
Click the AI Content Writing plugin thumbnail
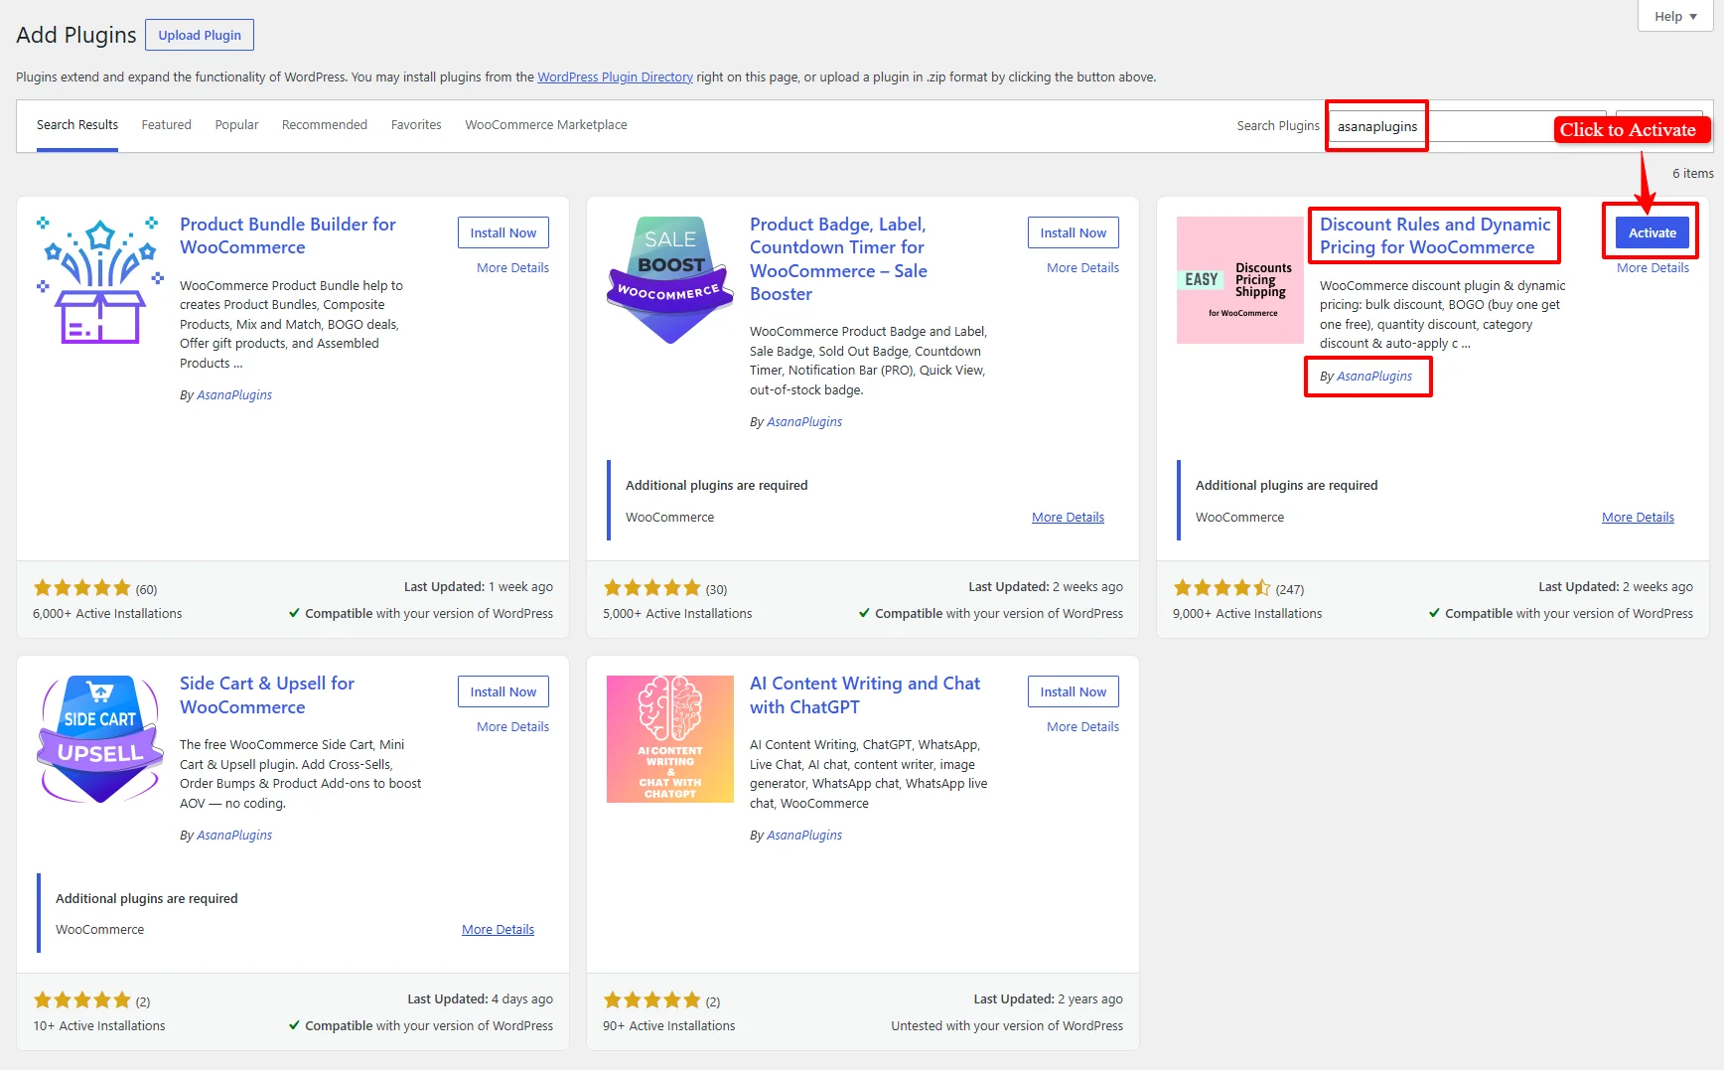coord(670,739)
